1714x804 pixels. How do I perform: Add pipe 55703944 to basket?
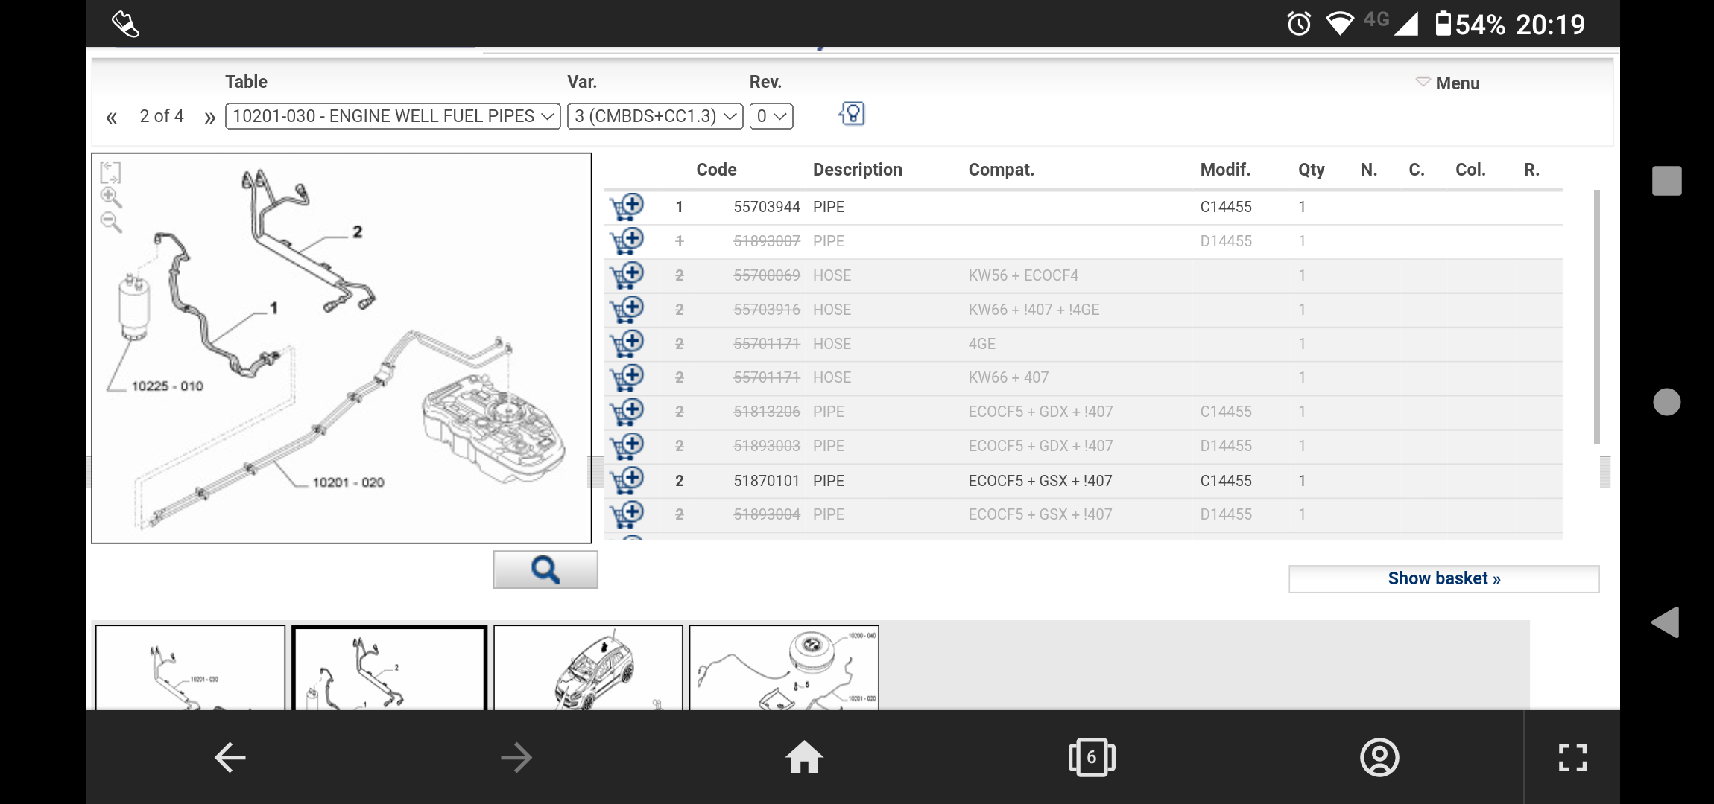[x=627, y=207]
